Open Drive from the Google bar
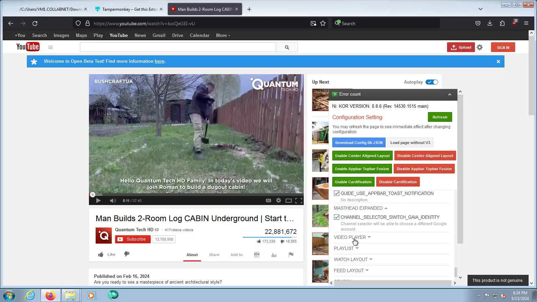Viewport: 537px width, 302px height. tap(178, 36)
